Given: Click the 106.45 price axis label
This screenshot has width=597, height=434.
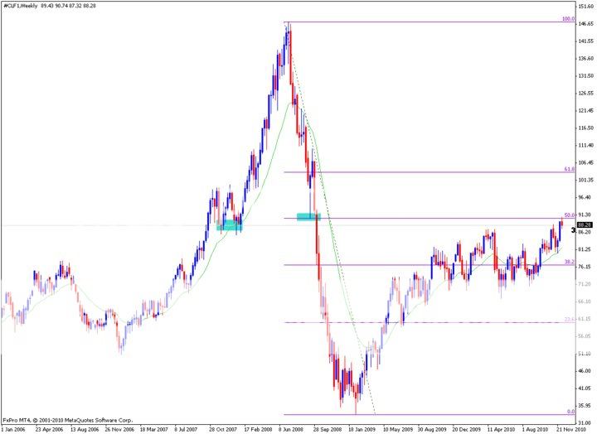Looking at the screenshot, I should (x=585, y=163).
